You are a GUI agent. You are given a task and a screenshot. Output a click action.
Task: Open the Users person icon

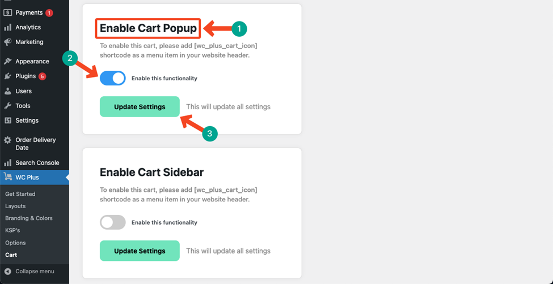[x=7, y=91]
